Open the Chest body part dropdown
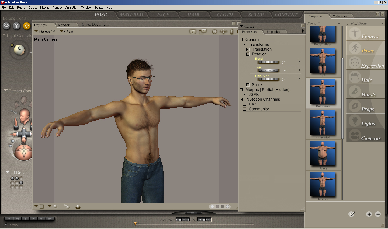This screenshot has height=229, width=388. (67, 31)
